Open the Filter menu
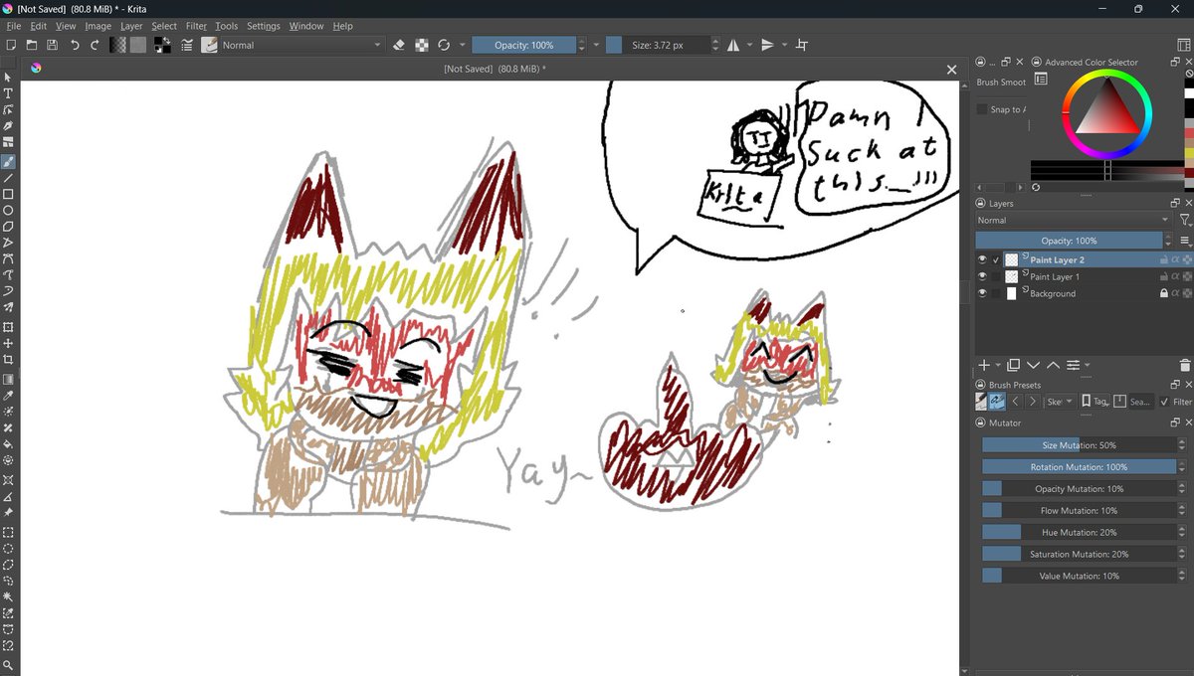The image size is (1194, 676). pos(196,26)
